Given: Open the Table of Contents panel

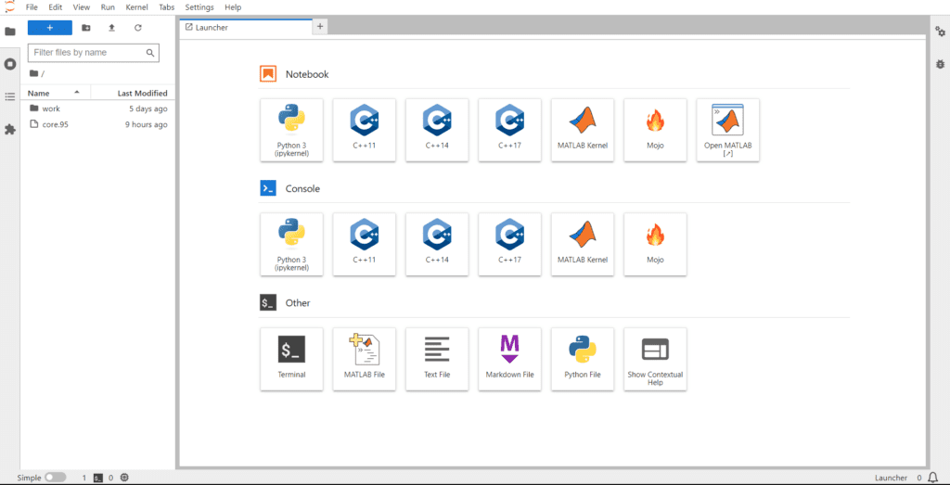Looking at the screenshot, I should pyautogui.click(x=9, y=96).
